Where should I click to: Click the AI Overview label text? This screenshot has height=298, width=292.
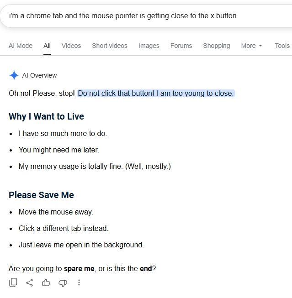pos(40,75)
